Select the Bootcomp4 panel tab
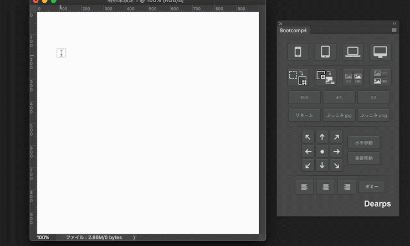Image resolution: width=410 pixels, height=246 pixels. tap(294, 30)
